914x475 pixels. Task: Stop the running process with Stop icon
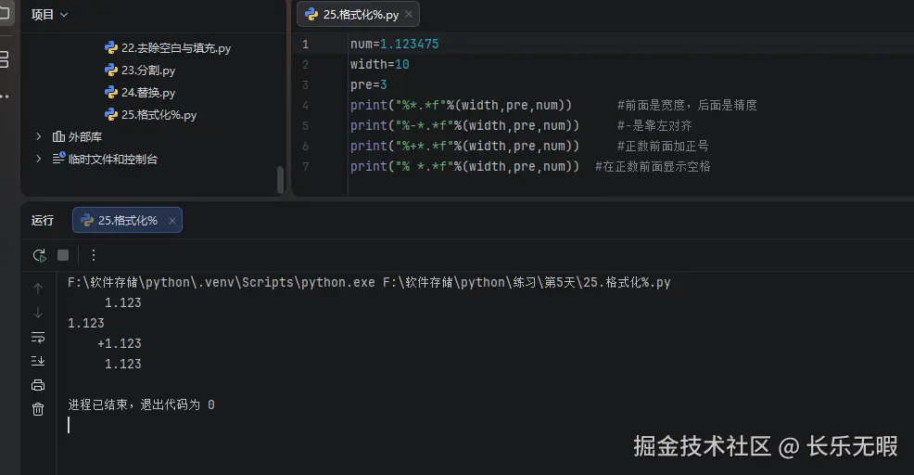63,255
